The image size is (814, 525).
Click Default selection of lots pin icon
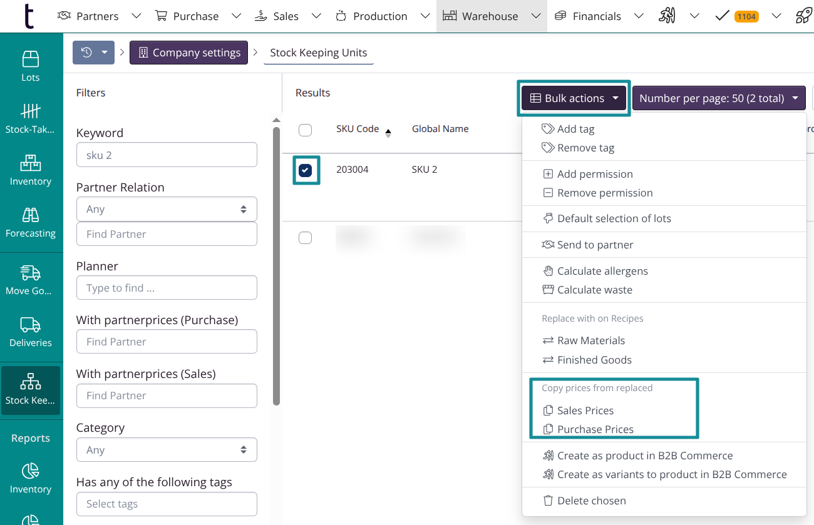pyautogui.click(x=548, y=218)
